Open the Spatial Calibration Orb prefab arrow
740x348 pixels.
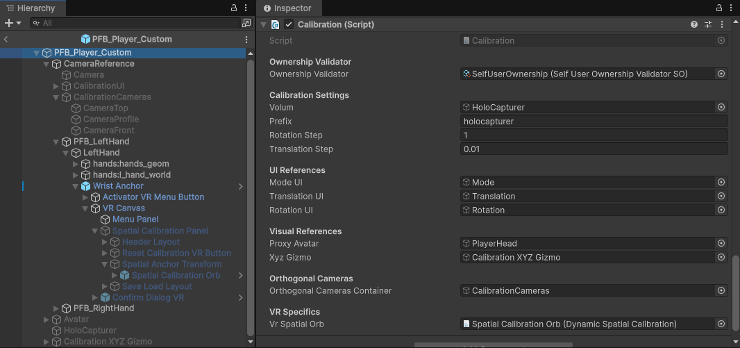pyautogui.click(x=241, y=275)
